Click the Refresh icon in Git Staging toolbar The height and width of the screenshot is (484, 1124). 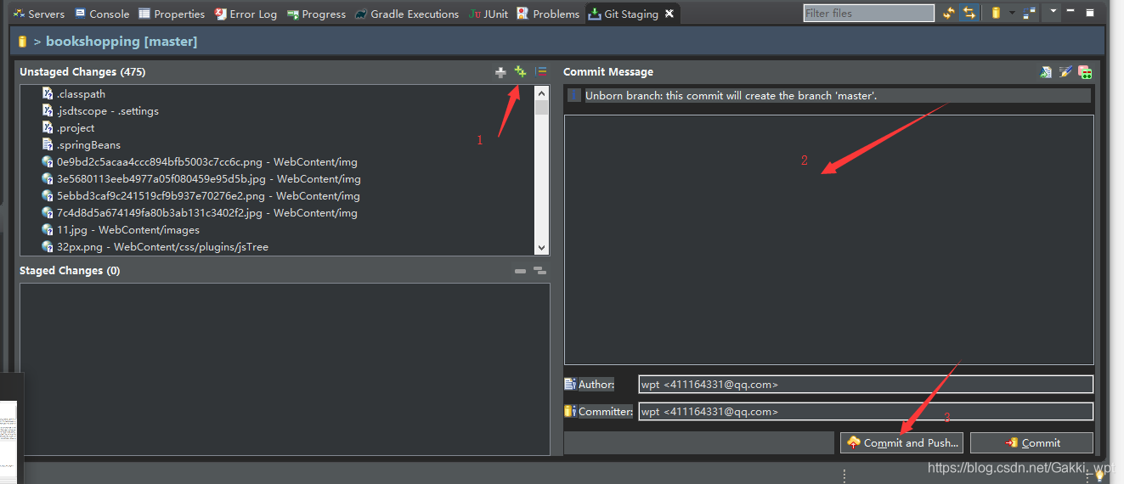point(949,13)
